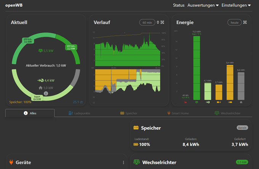Select the STP10.0 2,2 kW inverter label
The width and height of the screenshot is (259, 169).
[x=71, y=47]
